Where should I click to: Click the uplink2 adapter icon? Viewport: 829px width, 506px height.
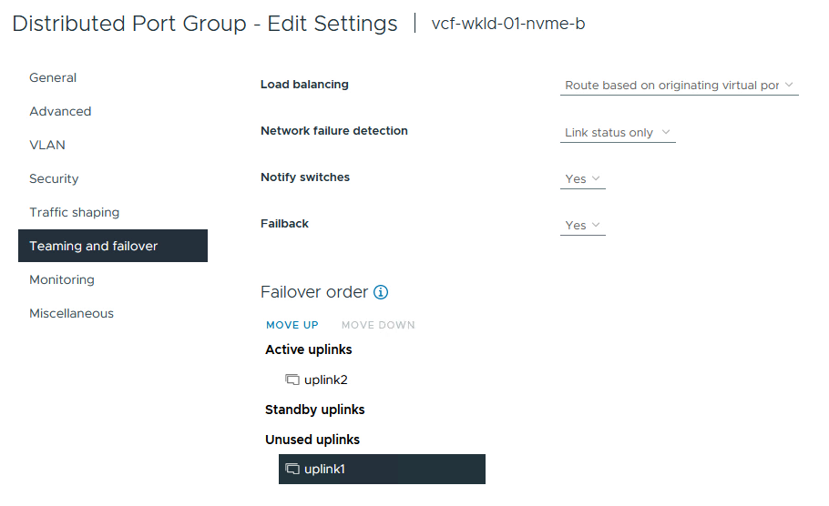[292, 379]
